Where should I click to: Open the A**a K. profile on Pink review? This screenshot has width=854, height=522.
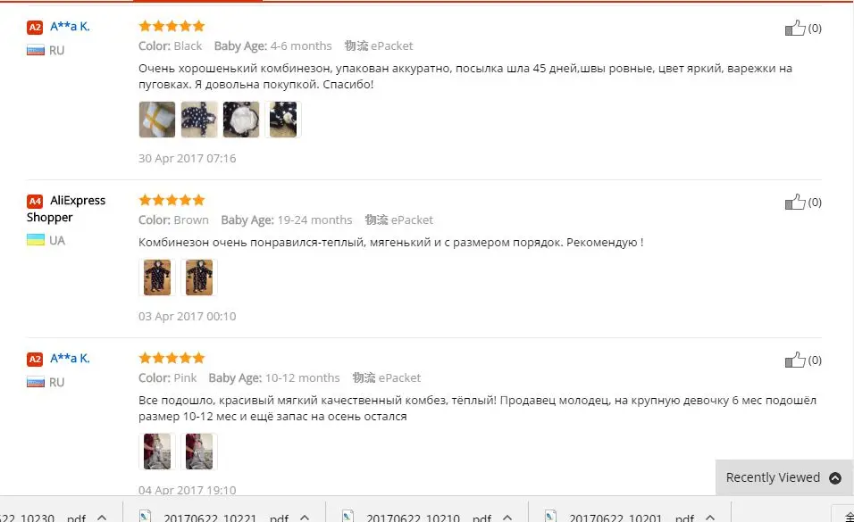tap(70, 358)
